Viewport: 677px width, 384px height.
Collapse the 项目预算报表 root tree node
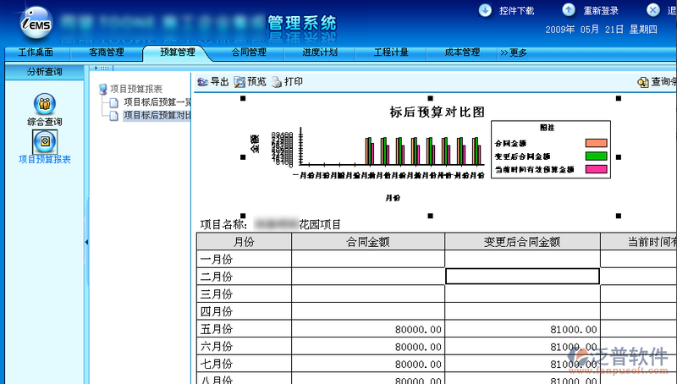click(x=103, y=89)
